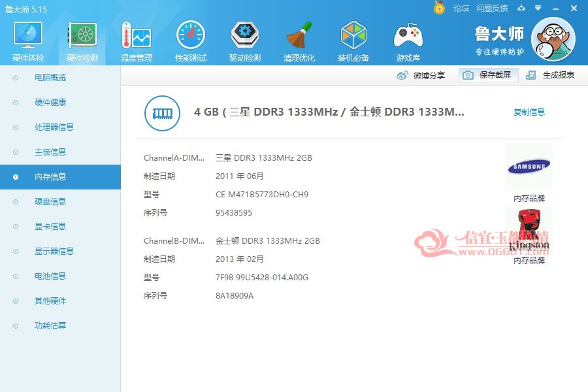The width and height of the screenshot is (588, 392).
Task: Click serial number 95438595
Action: 234,213
